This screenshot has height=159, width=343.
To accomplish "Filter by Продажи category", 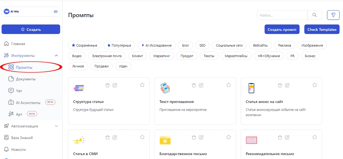I will [101, 66].
